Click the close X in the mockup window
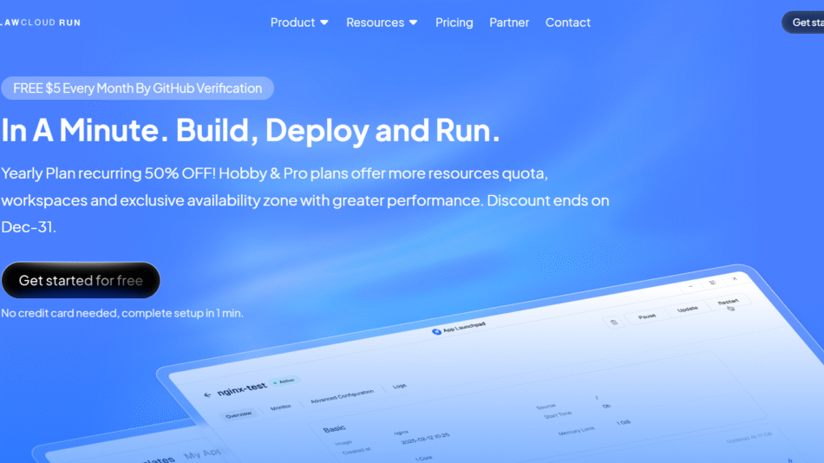Screen dimensions: 824x463 point(734,278)
